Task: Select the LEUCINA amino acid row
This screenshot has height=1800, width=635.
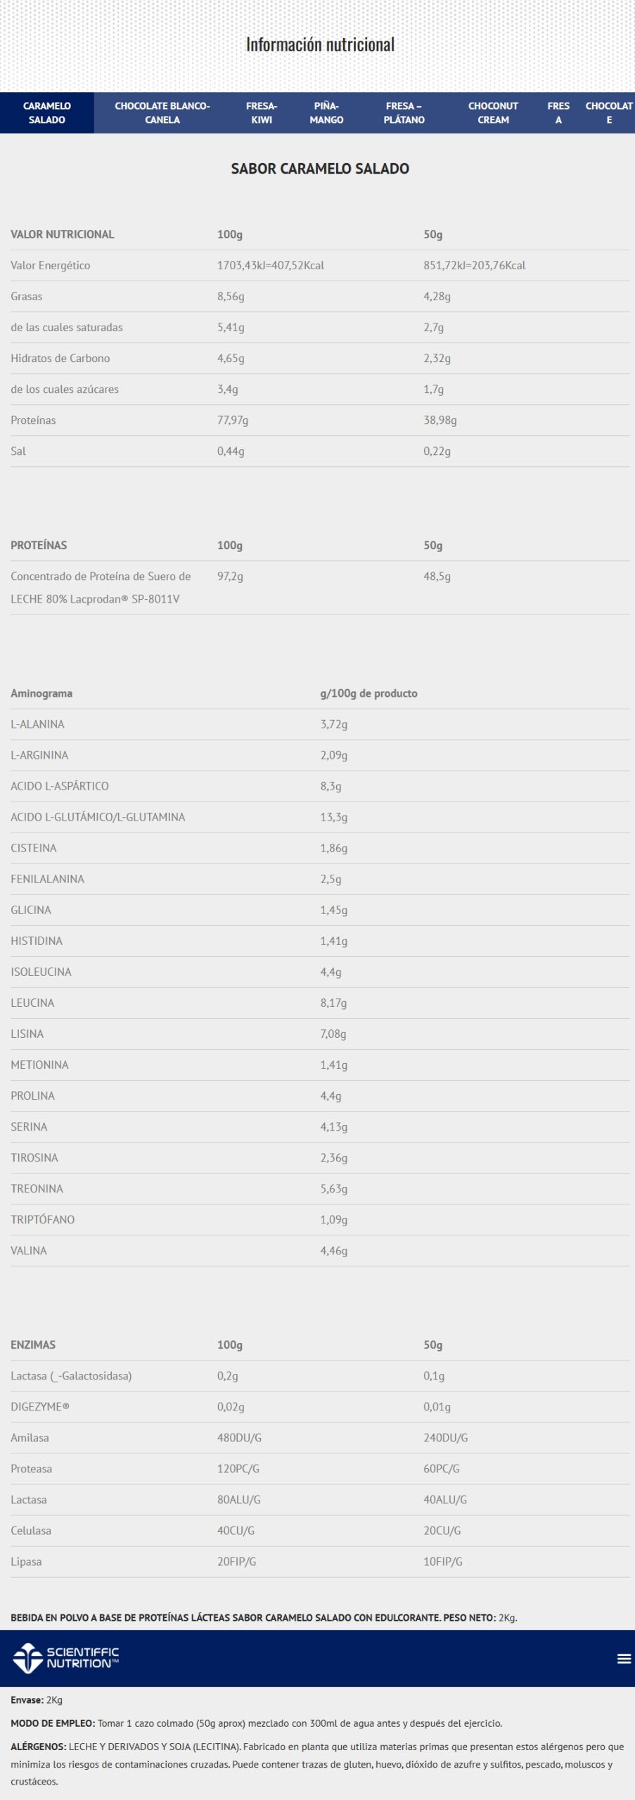Action: point(32,1003)
